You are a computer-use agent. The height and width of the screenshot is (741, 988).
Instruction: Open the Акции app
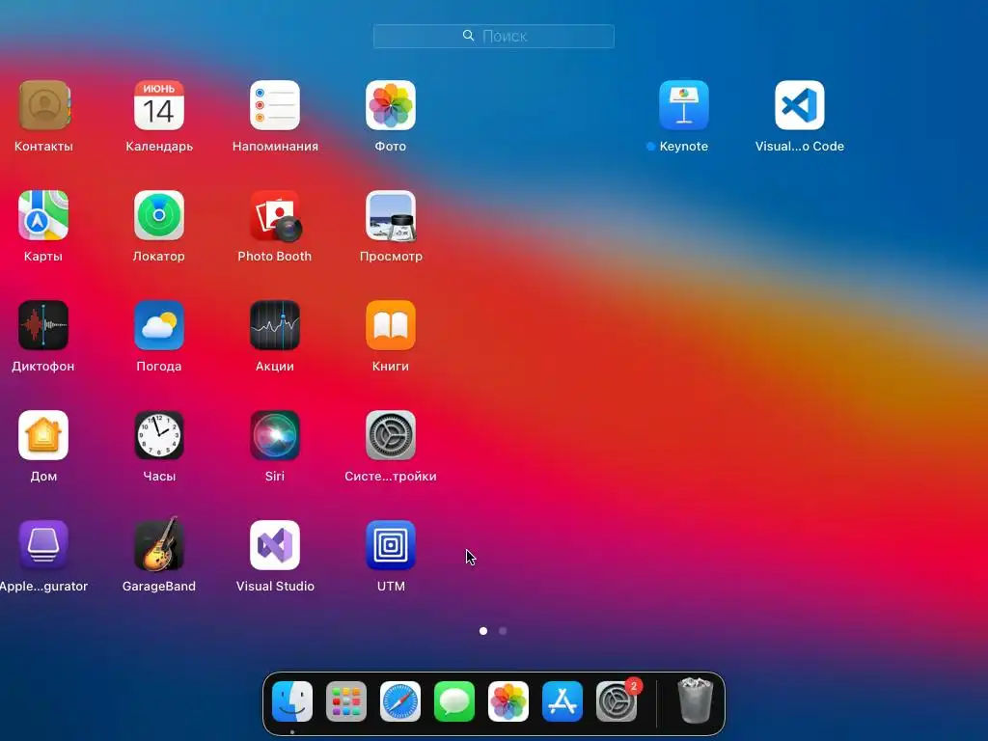tap(275, 325)
